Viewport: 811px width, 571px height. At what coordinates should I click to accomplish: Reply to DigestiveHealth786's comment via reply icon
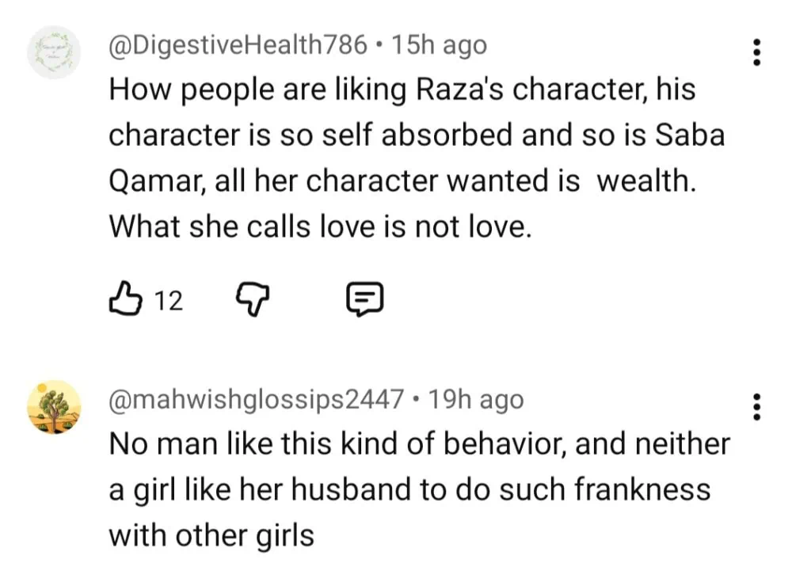click(366, 299)
